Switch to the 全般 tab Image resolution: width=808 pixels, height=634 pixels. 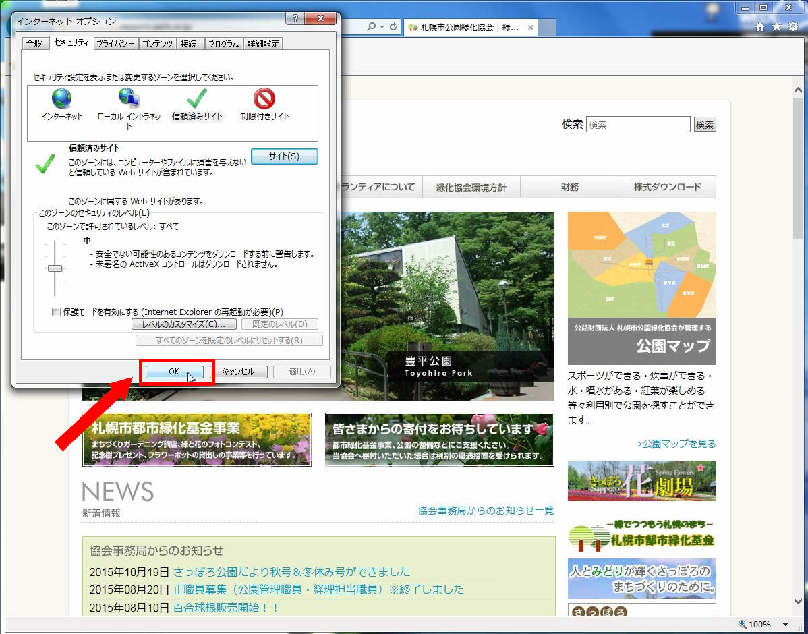coord(34,43)
